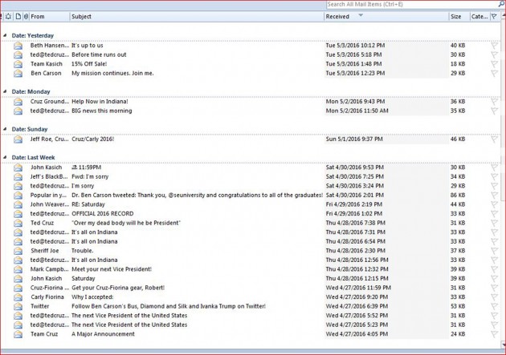This screenshot has height=355, width=506.
Task: Click envelope icon of Sheriff Joe email
Action: [18, 251]
